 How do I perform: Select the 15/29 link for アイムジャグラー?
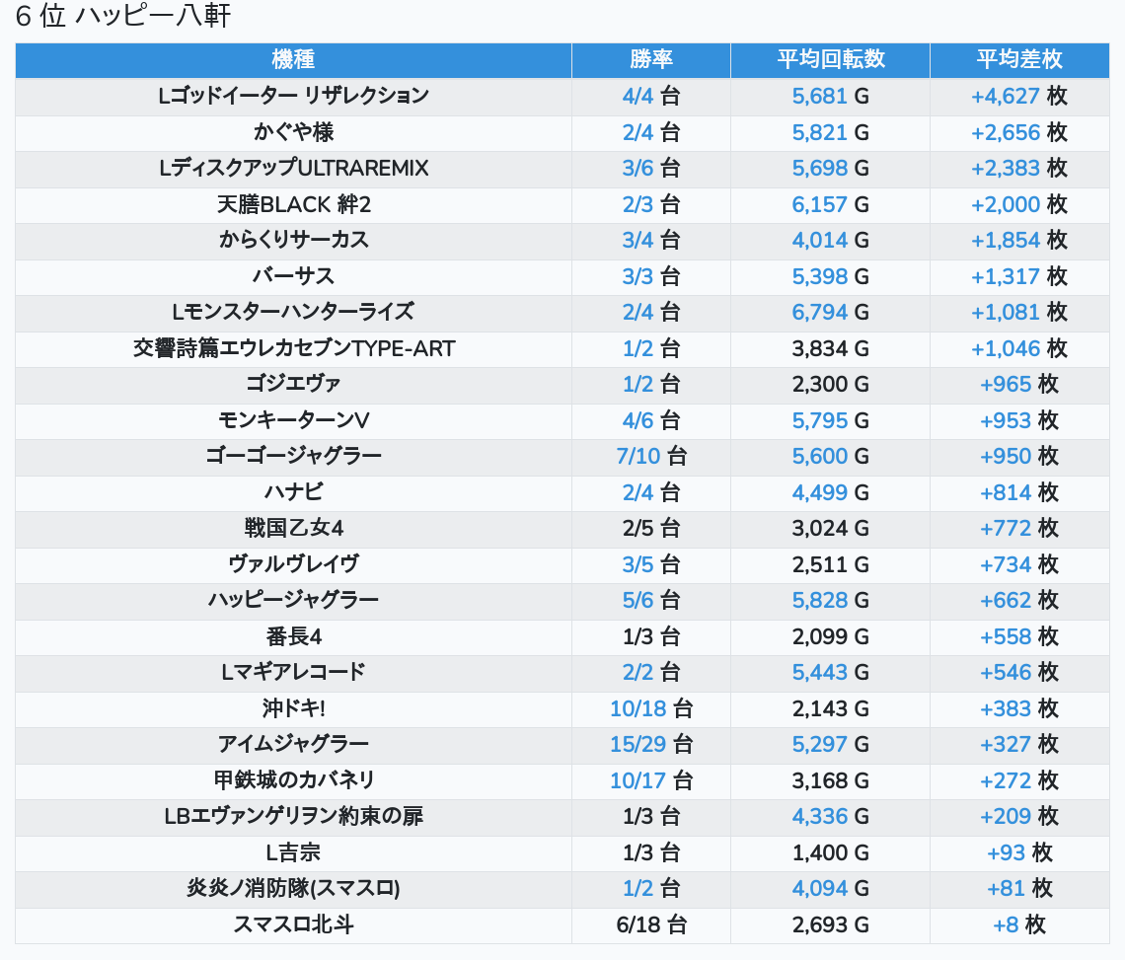point(637,745)
